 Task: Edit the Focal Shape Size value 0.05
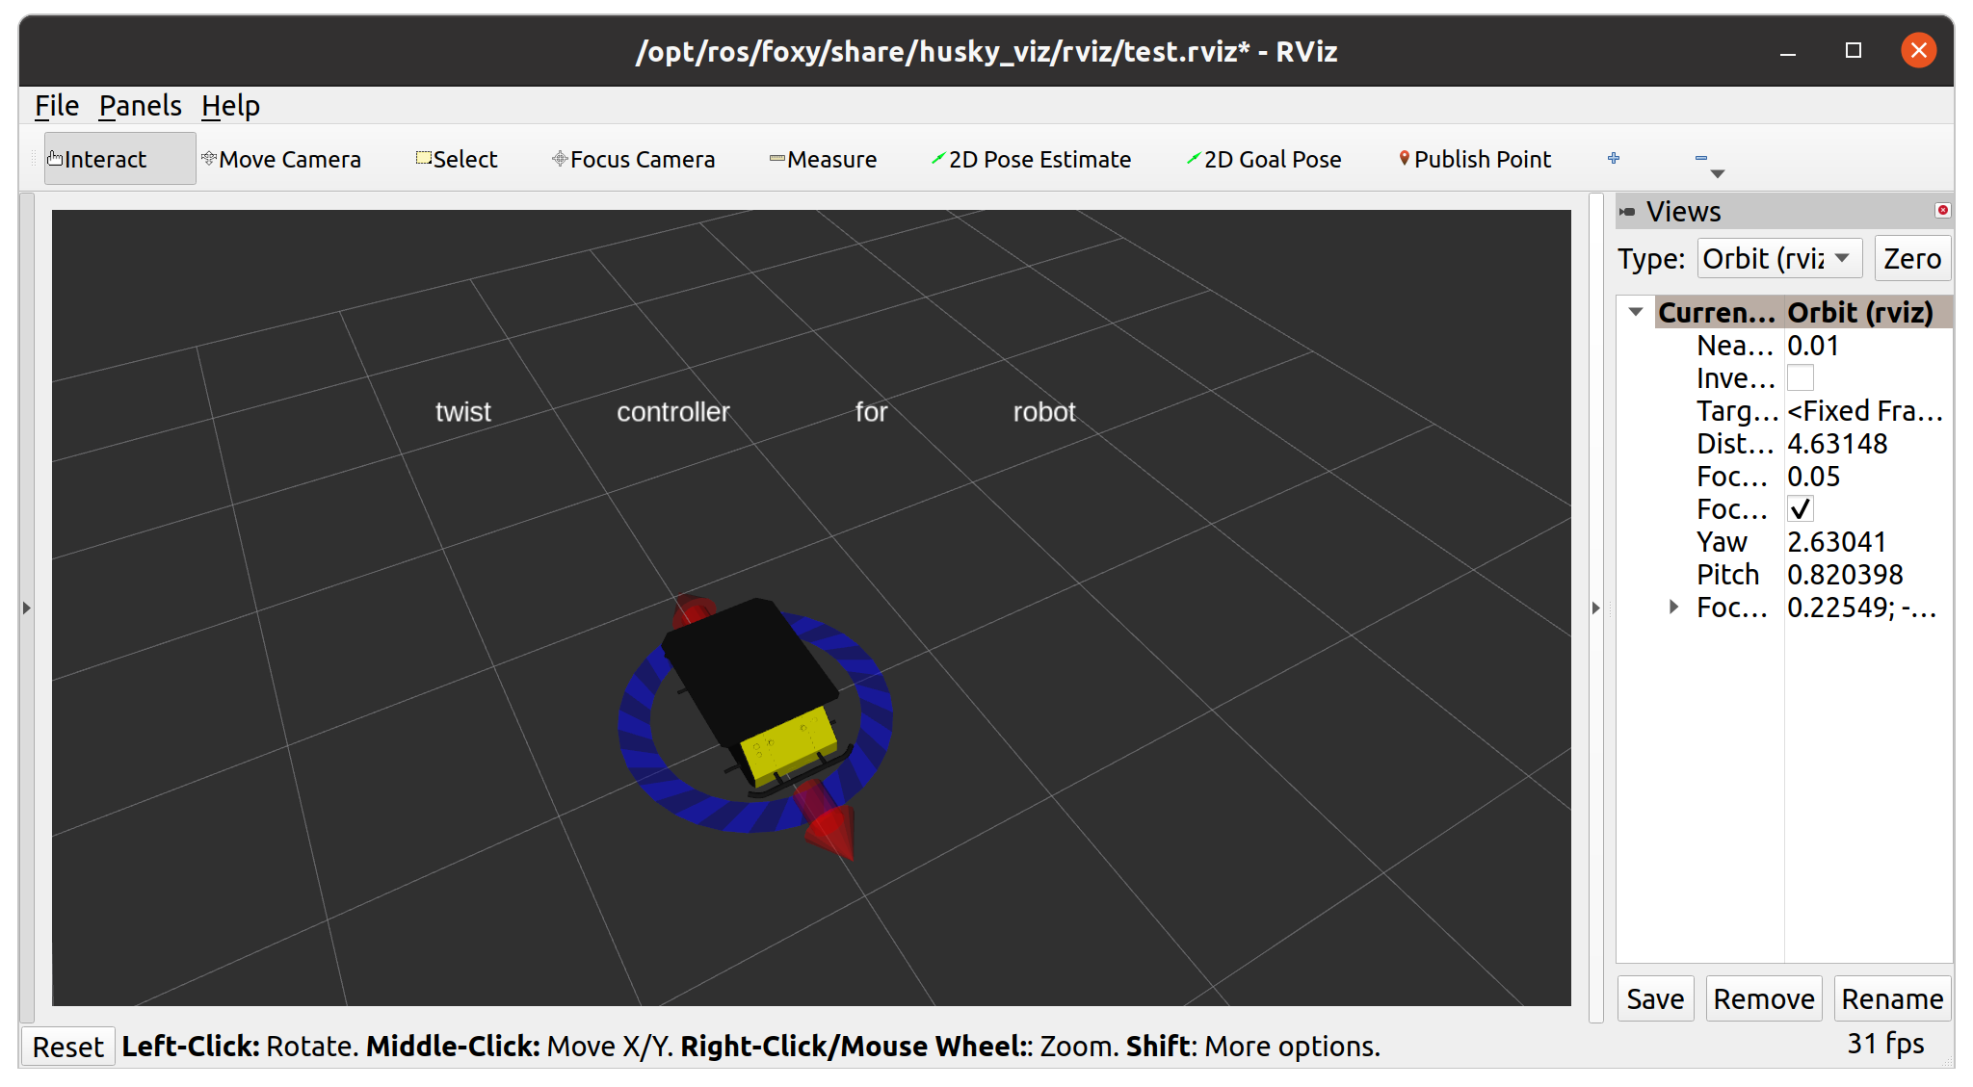click(1868, 477)
